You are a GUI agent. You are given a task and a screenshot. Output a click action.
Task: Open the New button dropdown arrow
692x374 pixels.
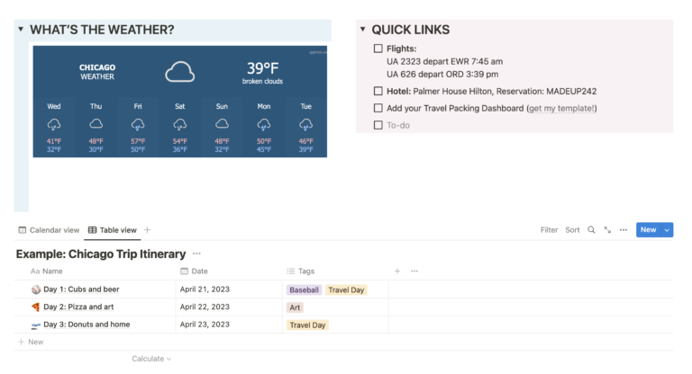[667, 229]
